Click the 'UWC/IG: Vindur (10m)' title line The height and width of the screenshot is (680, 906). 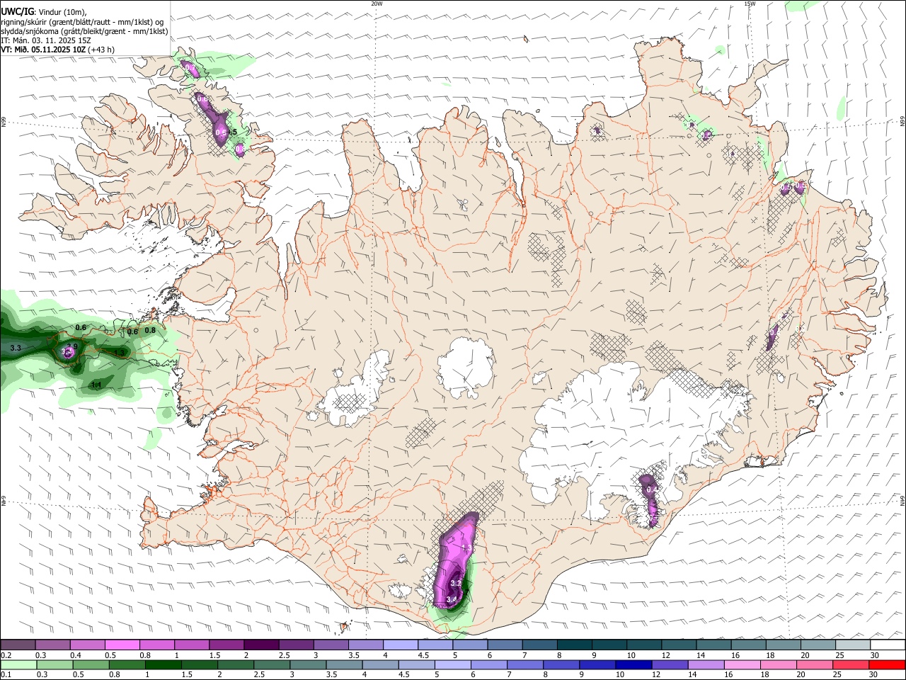(43, 12)
